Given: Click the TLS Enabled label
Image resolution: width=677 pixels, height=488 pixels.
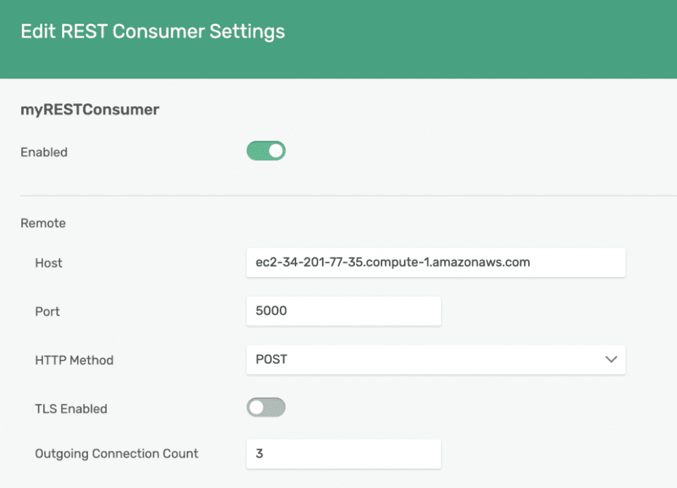Looking at the screenshot, I should pos(71,408).
